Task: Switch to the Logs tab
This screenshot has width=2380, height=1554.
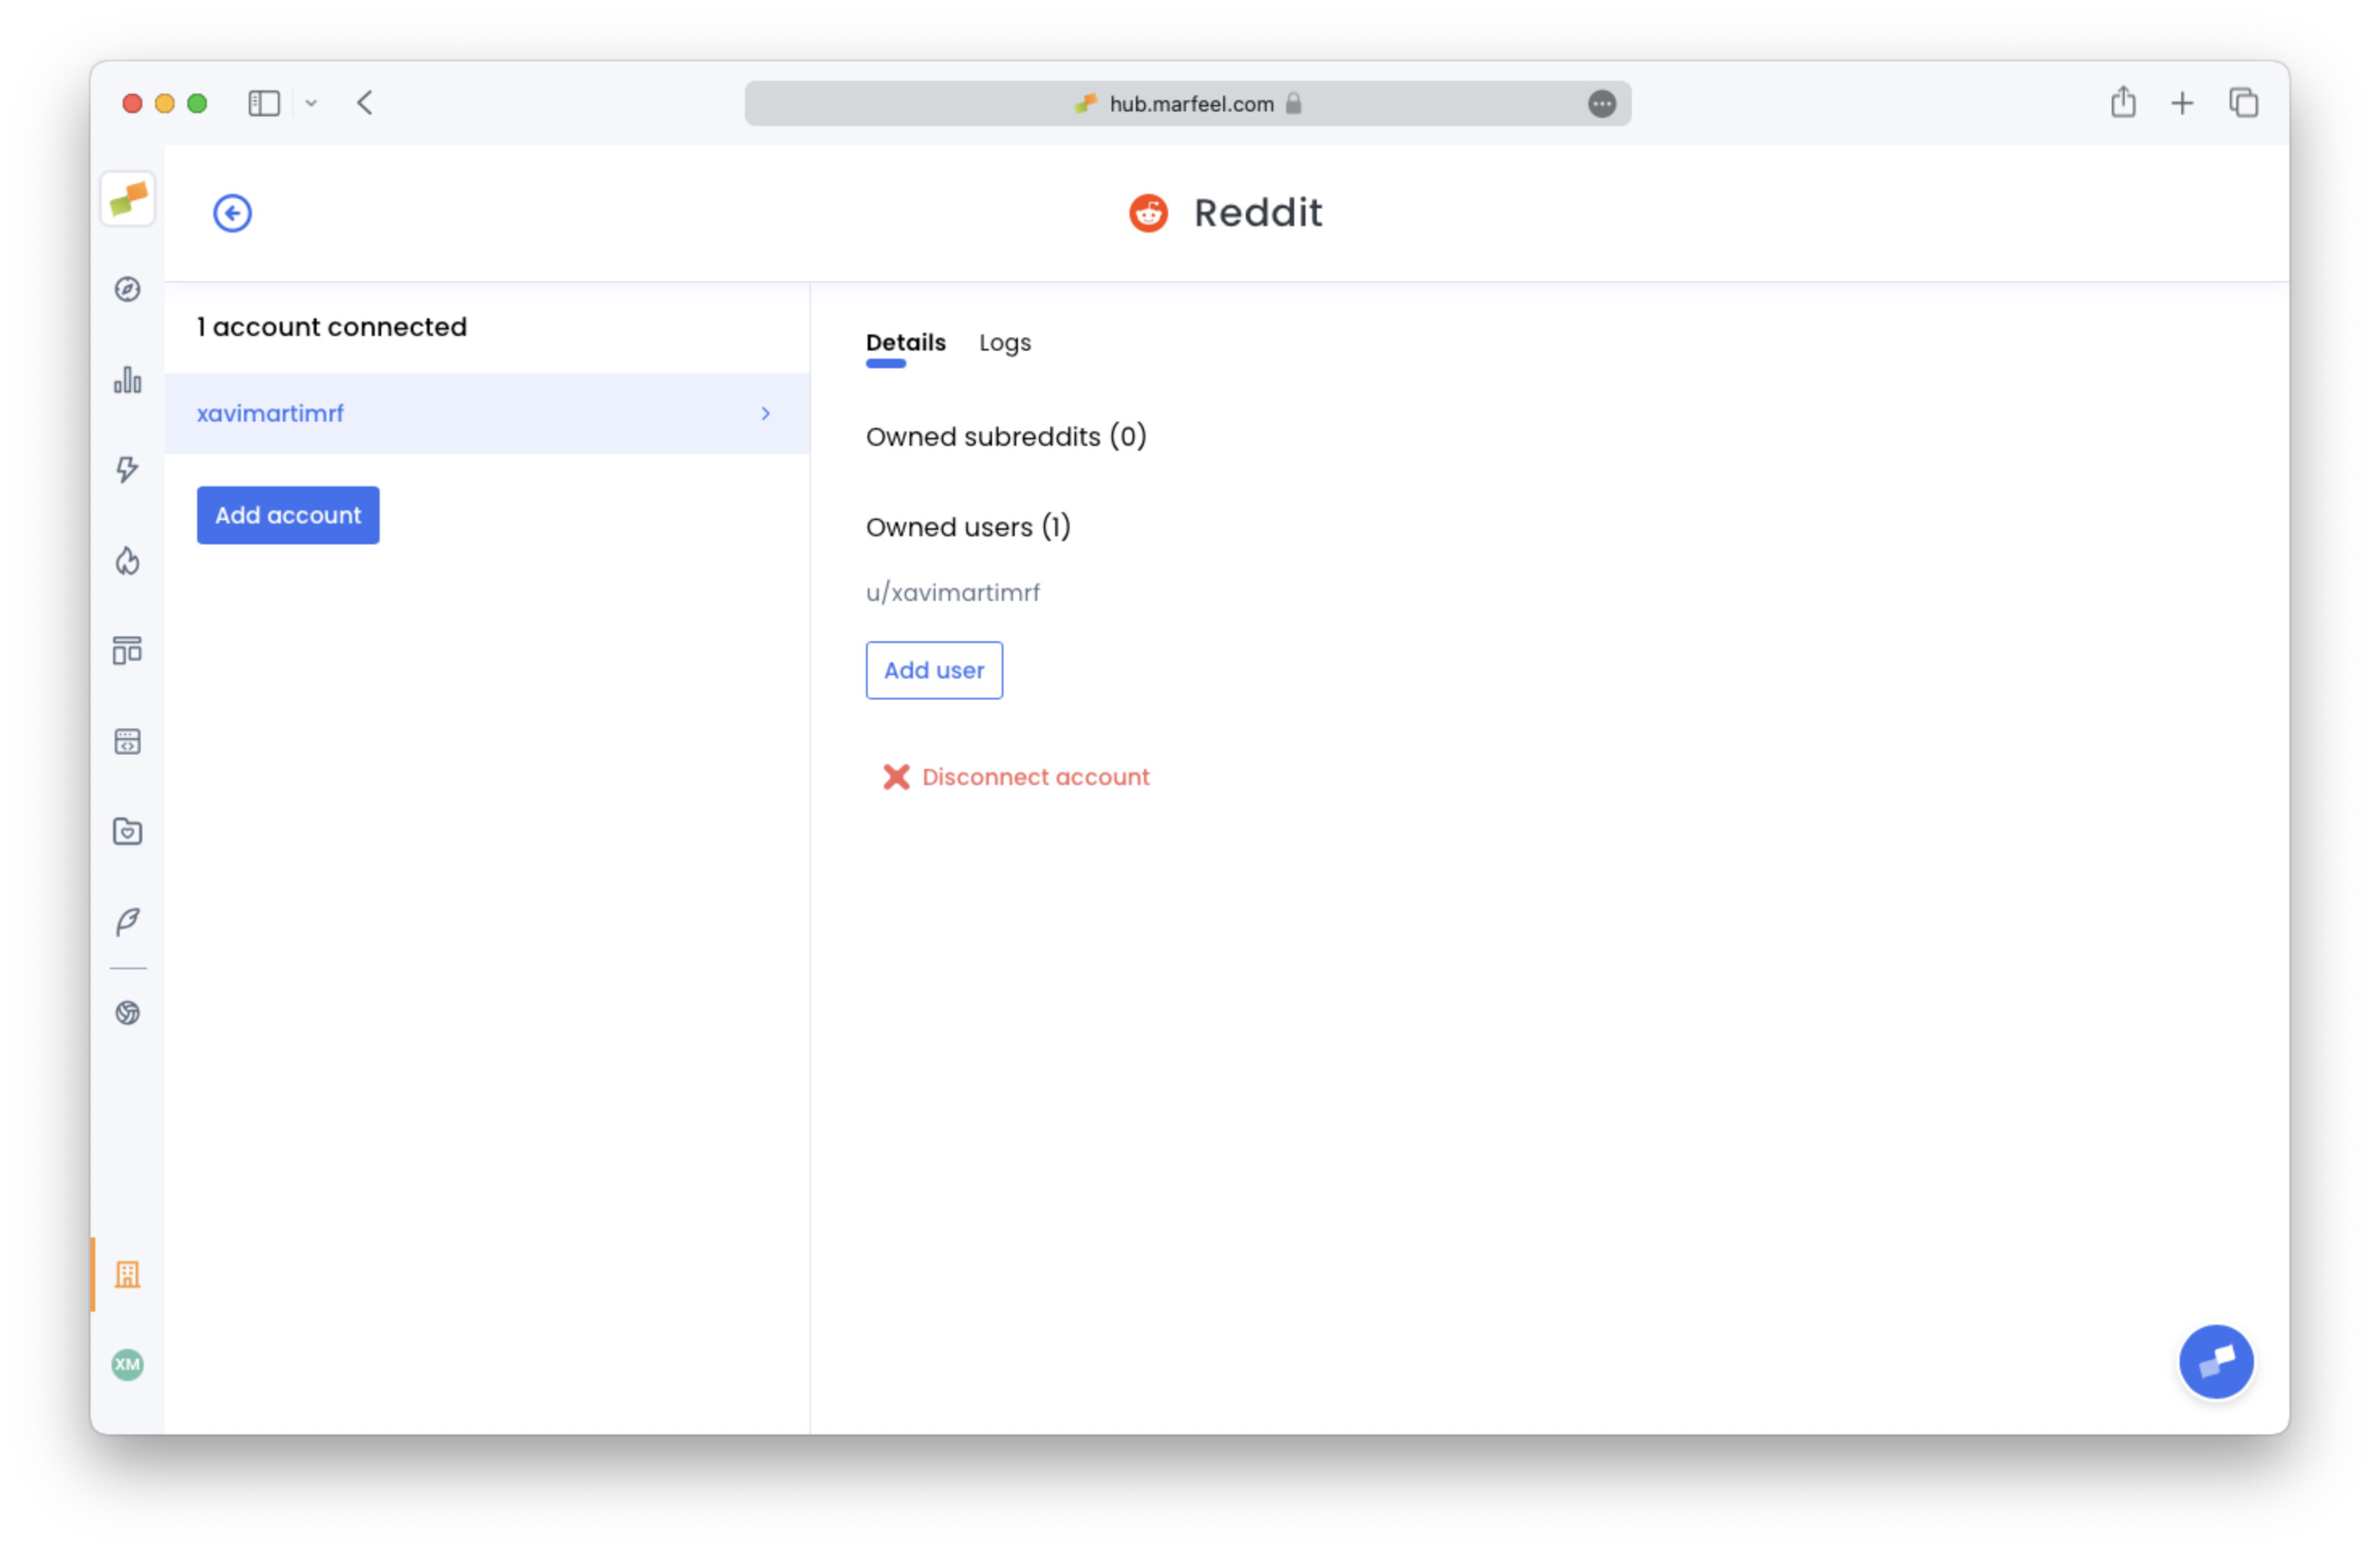Action: [x=1004, y=342]
